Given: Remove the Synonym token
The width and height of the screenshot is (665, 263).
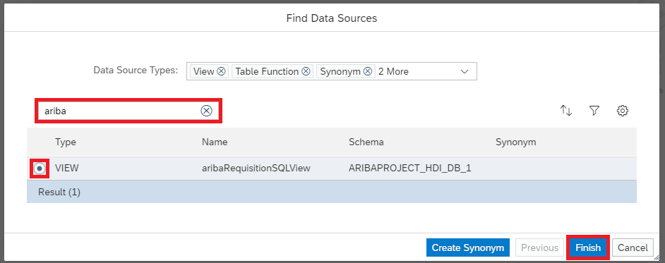Looking at the screenshot, I should [x=368, y=72].
